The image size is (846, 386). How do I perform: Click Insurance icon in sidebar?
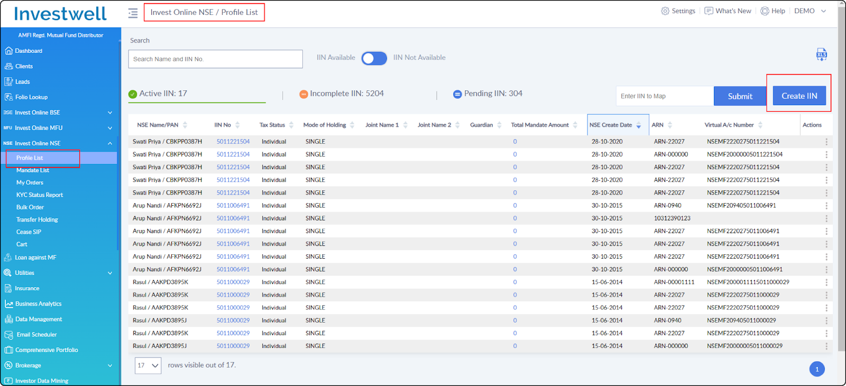[x=8, y=288]
